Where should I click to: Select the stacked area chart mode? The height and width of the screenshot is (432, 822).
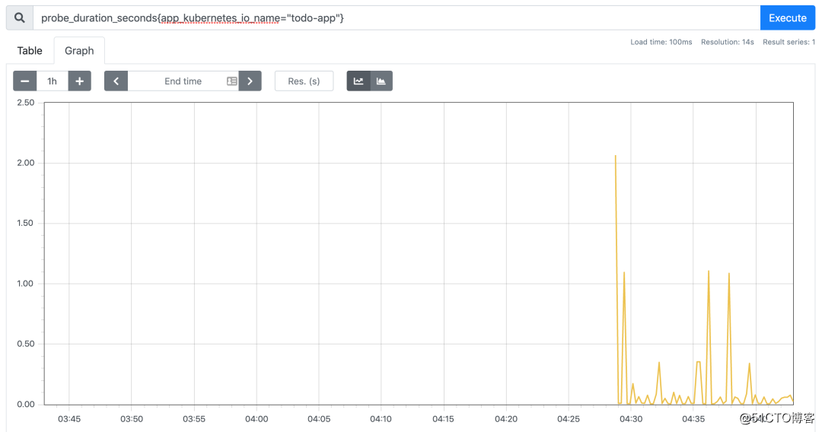tap(381, 81)
